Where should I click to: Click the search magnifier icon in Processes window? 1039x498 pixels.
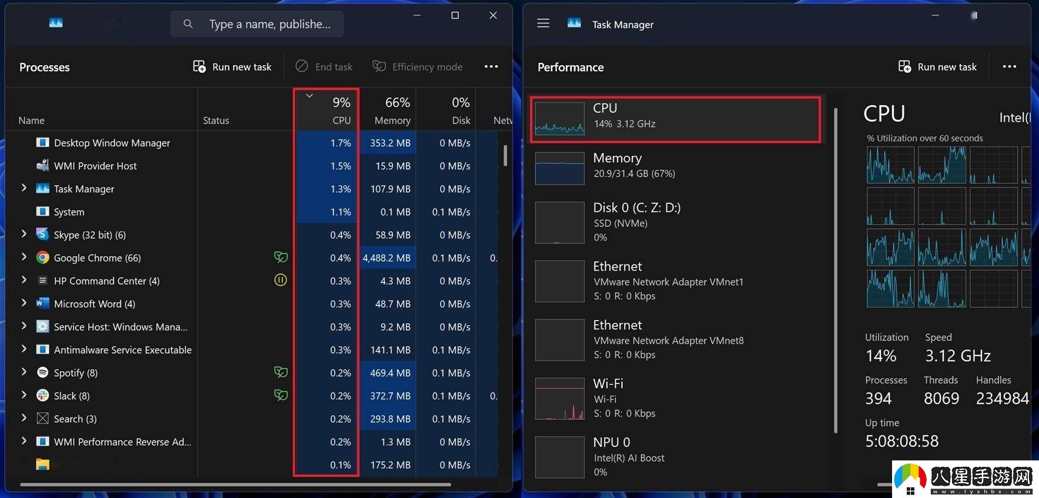click(188, 24)
